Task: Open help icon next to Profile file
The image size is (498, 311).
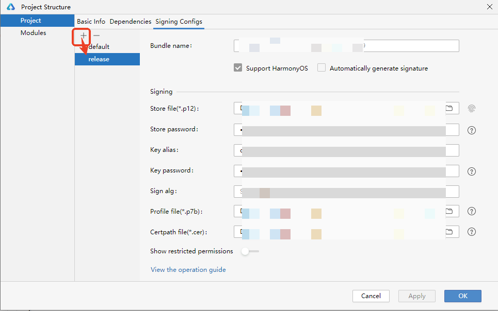Action: coord(471,212)
